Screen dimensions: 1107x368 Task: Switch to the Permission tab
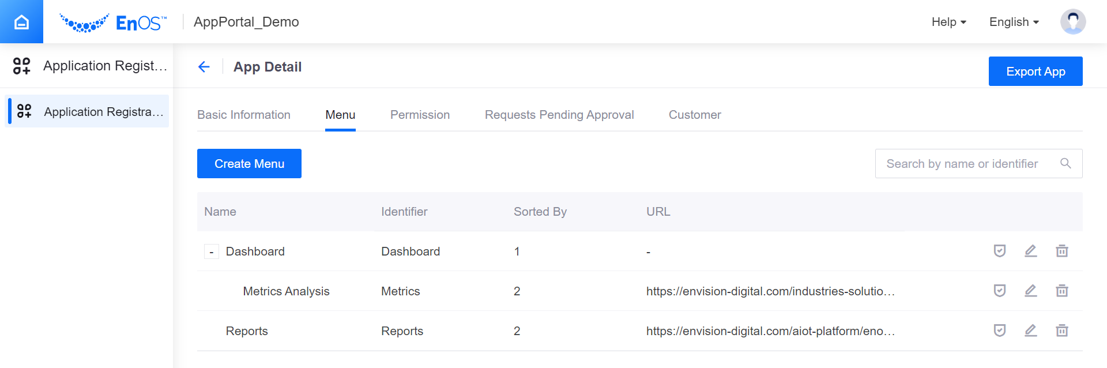coord(420,115)
